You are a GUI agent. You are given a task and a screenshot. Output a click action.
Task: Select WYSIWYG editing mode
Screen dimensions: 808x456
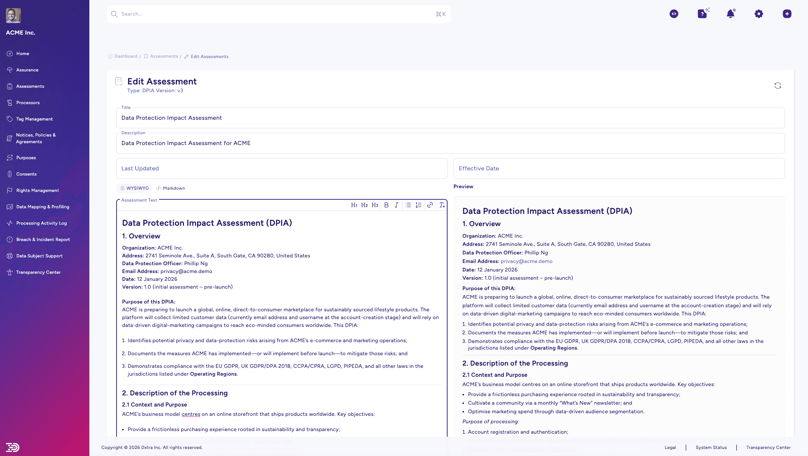click(x=134, y=188)
